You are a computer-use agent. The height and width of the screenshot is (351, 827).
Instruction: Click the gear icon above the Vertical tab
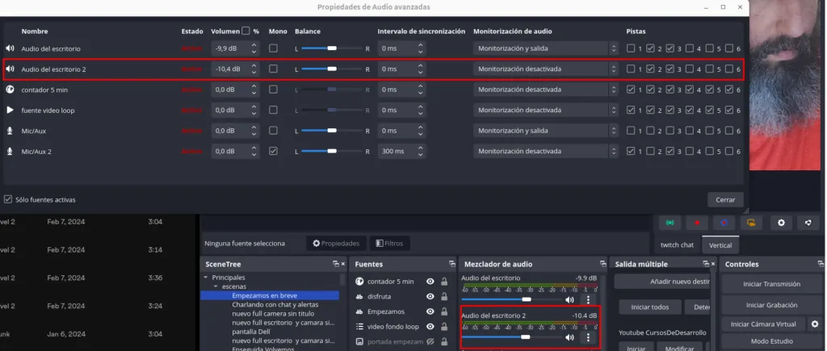(x=780, y=223)
